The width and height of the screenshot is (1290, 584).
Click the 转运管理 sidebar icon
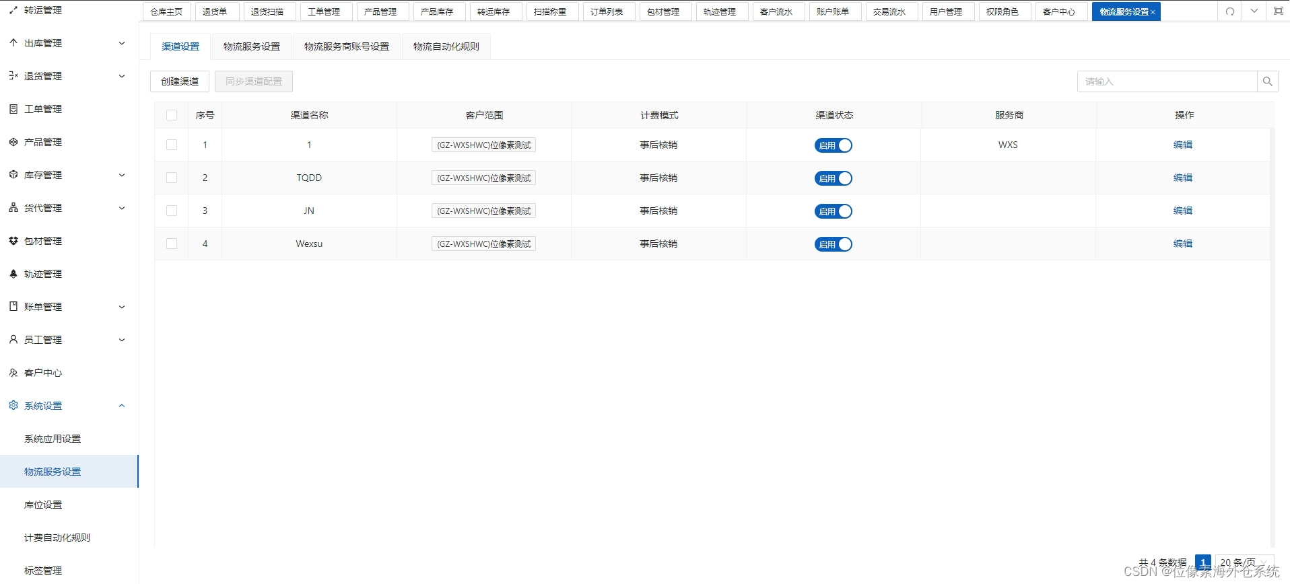click(13, 10)
